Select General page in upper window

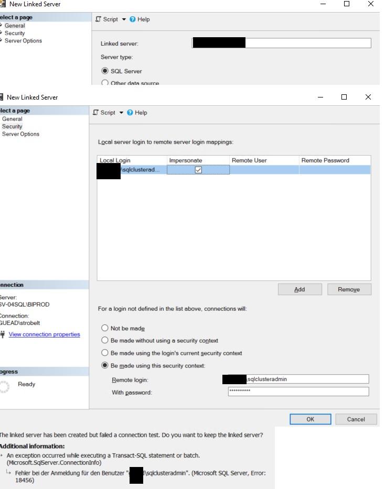point(15,26)
